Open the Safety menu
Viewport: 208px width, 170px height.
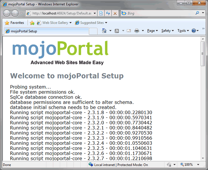click(167, 31)
